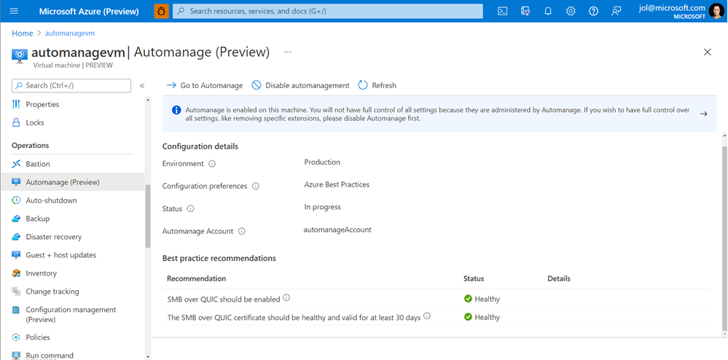
Task: Open the portal hamburger menu
Action: pos(14,11)
